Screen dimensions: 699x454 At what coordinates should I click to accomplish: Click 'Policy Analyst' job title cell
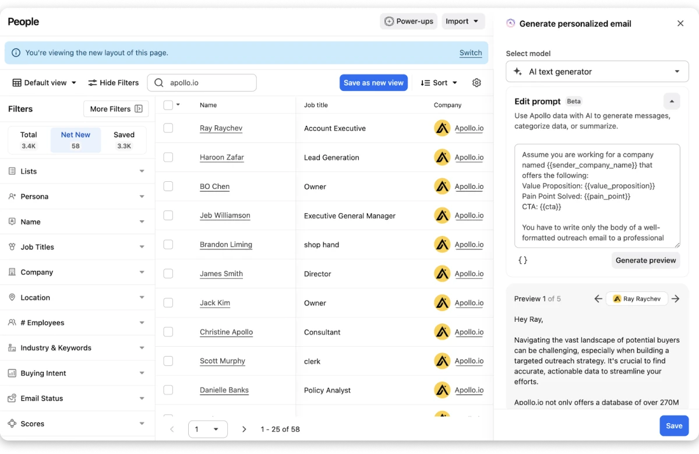(x=327, y=390)
